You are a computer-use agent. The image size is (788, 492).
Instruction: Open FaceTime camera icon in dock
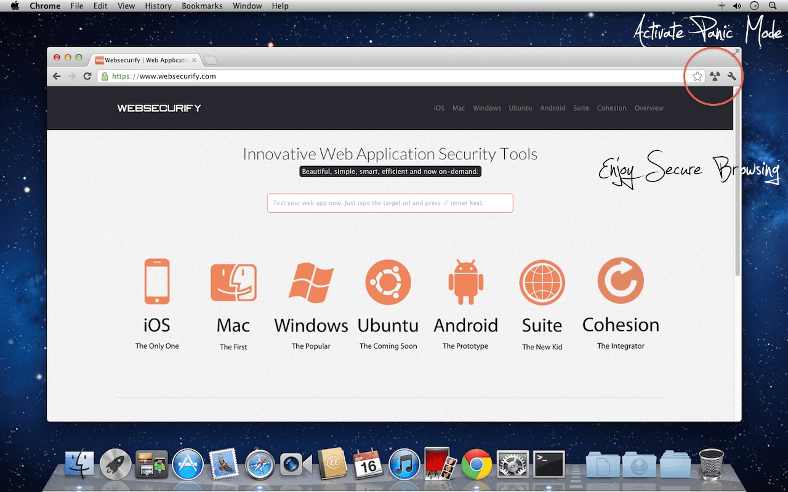point(296,464)
